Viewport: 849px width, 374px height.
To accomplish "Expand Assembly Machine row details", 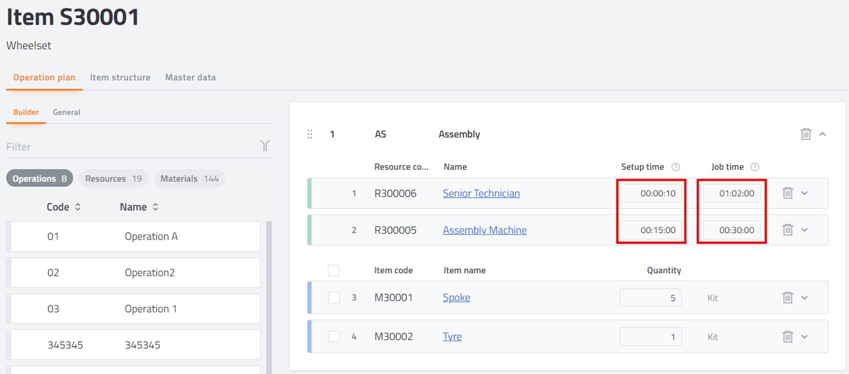I will tap(805, 229).
